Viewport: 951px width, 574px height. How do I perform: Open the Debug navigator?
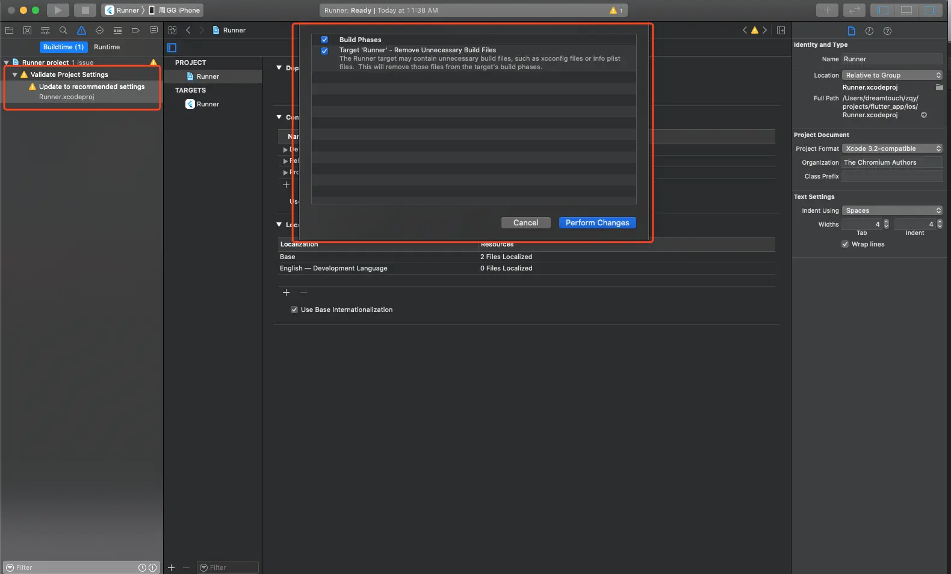117,30
